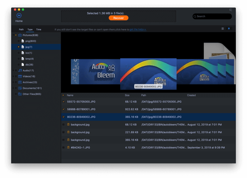Click the Home label

pyautogui.click(x=19, y=21)
